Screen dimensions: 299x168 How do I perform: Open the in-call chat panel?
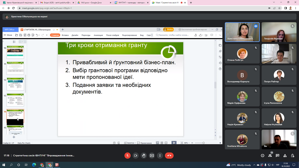point(277,156)
